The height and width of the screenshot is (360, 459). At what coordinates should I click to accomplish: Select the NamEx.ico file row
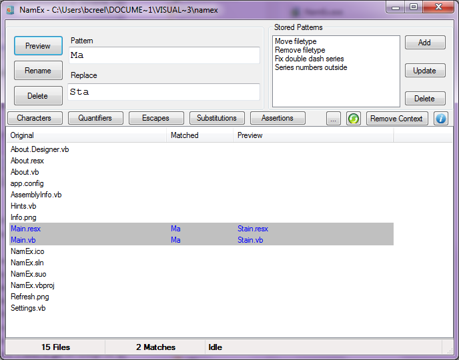point(200,251)
